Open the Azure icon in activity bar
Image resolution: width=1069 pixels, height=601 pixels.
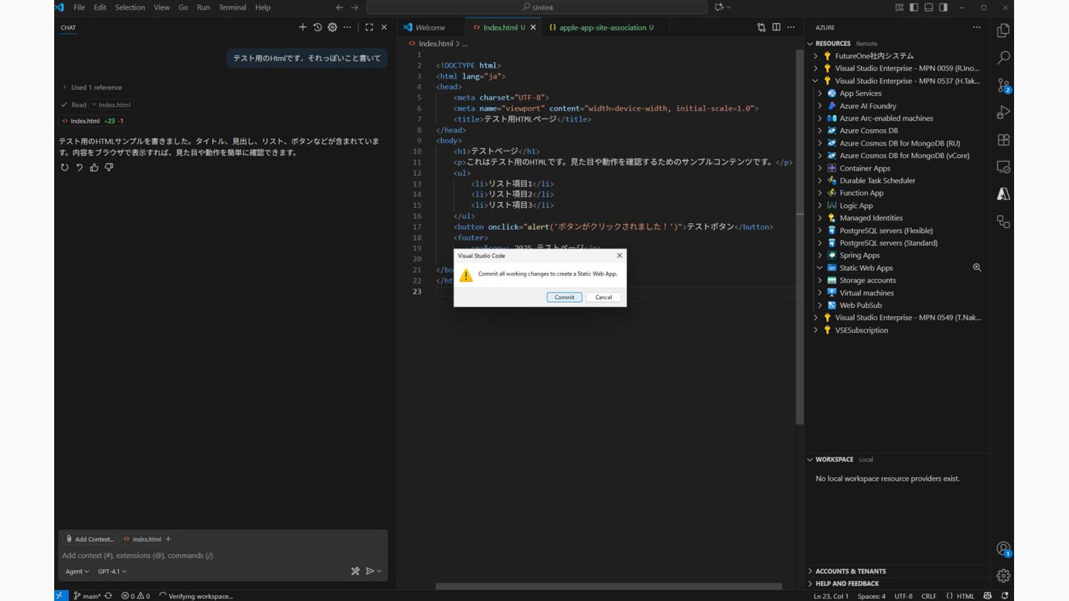1003,194
